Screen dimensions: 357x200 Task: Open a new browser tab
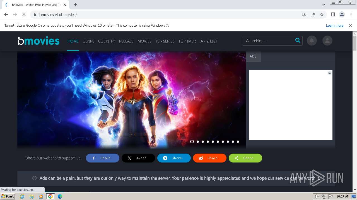point(75,5)
